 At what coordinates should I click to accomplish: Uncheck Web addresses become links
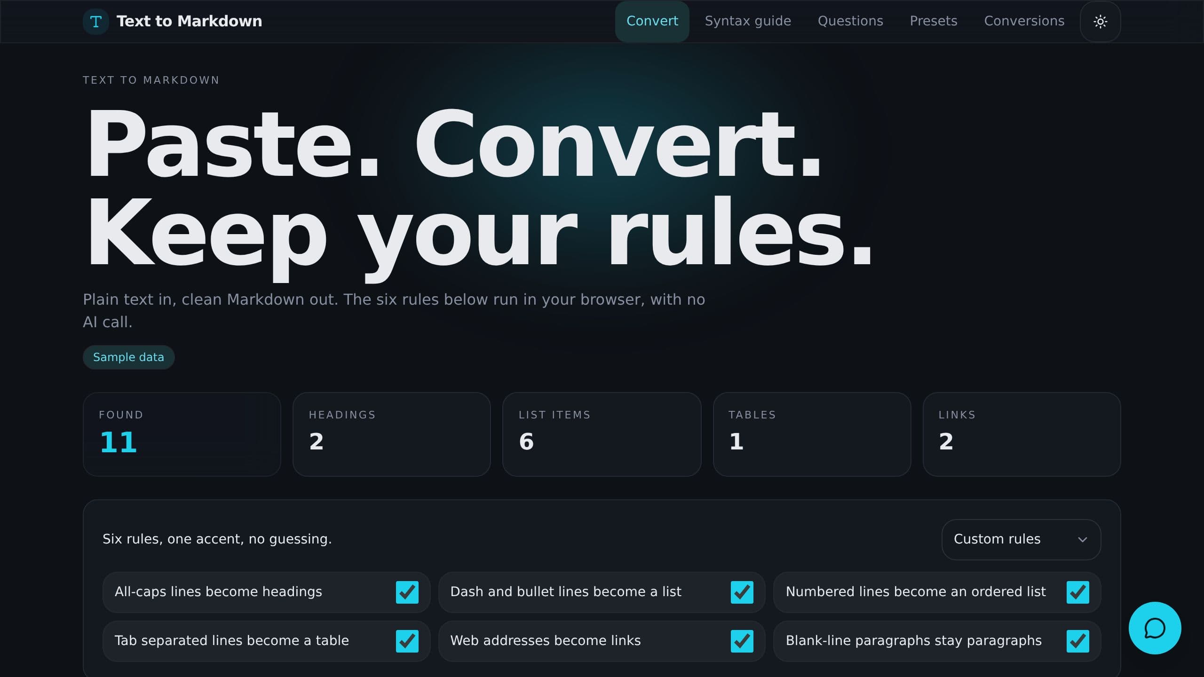point(742,641)
